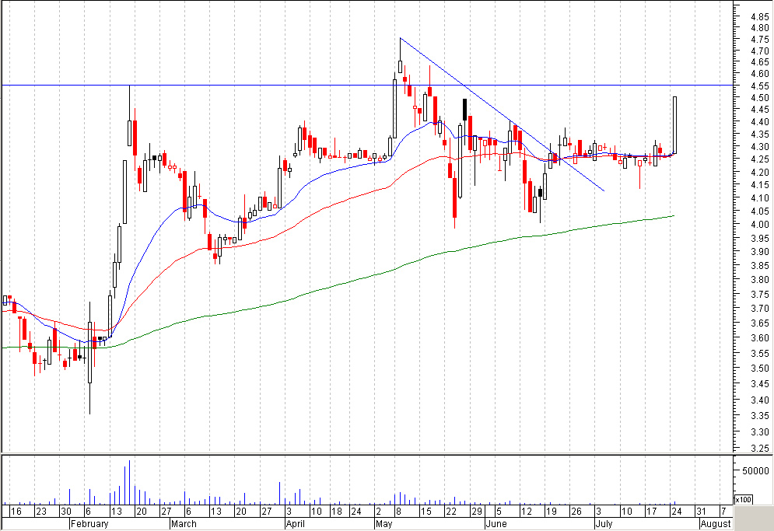Click the date label 16 in the time axis
The width and height of the screenshot is (774, 531).
pyautogui.click(x=16, y=512)
